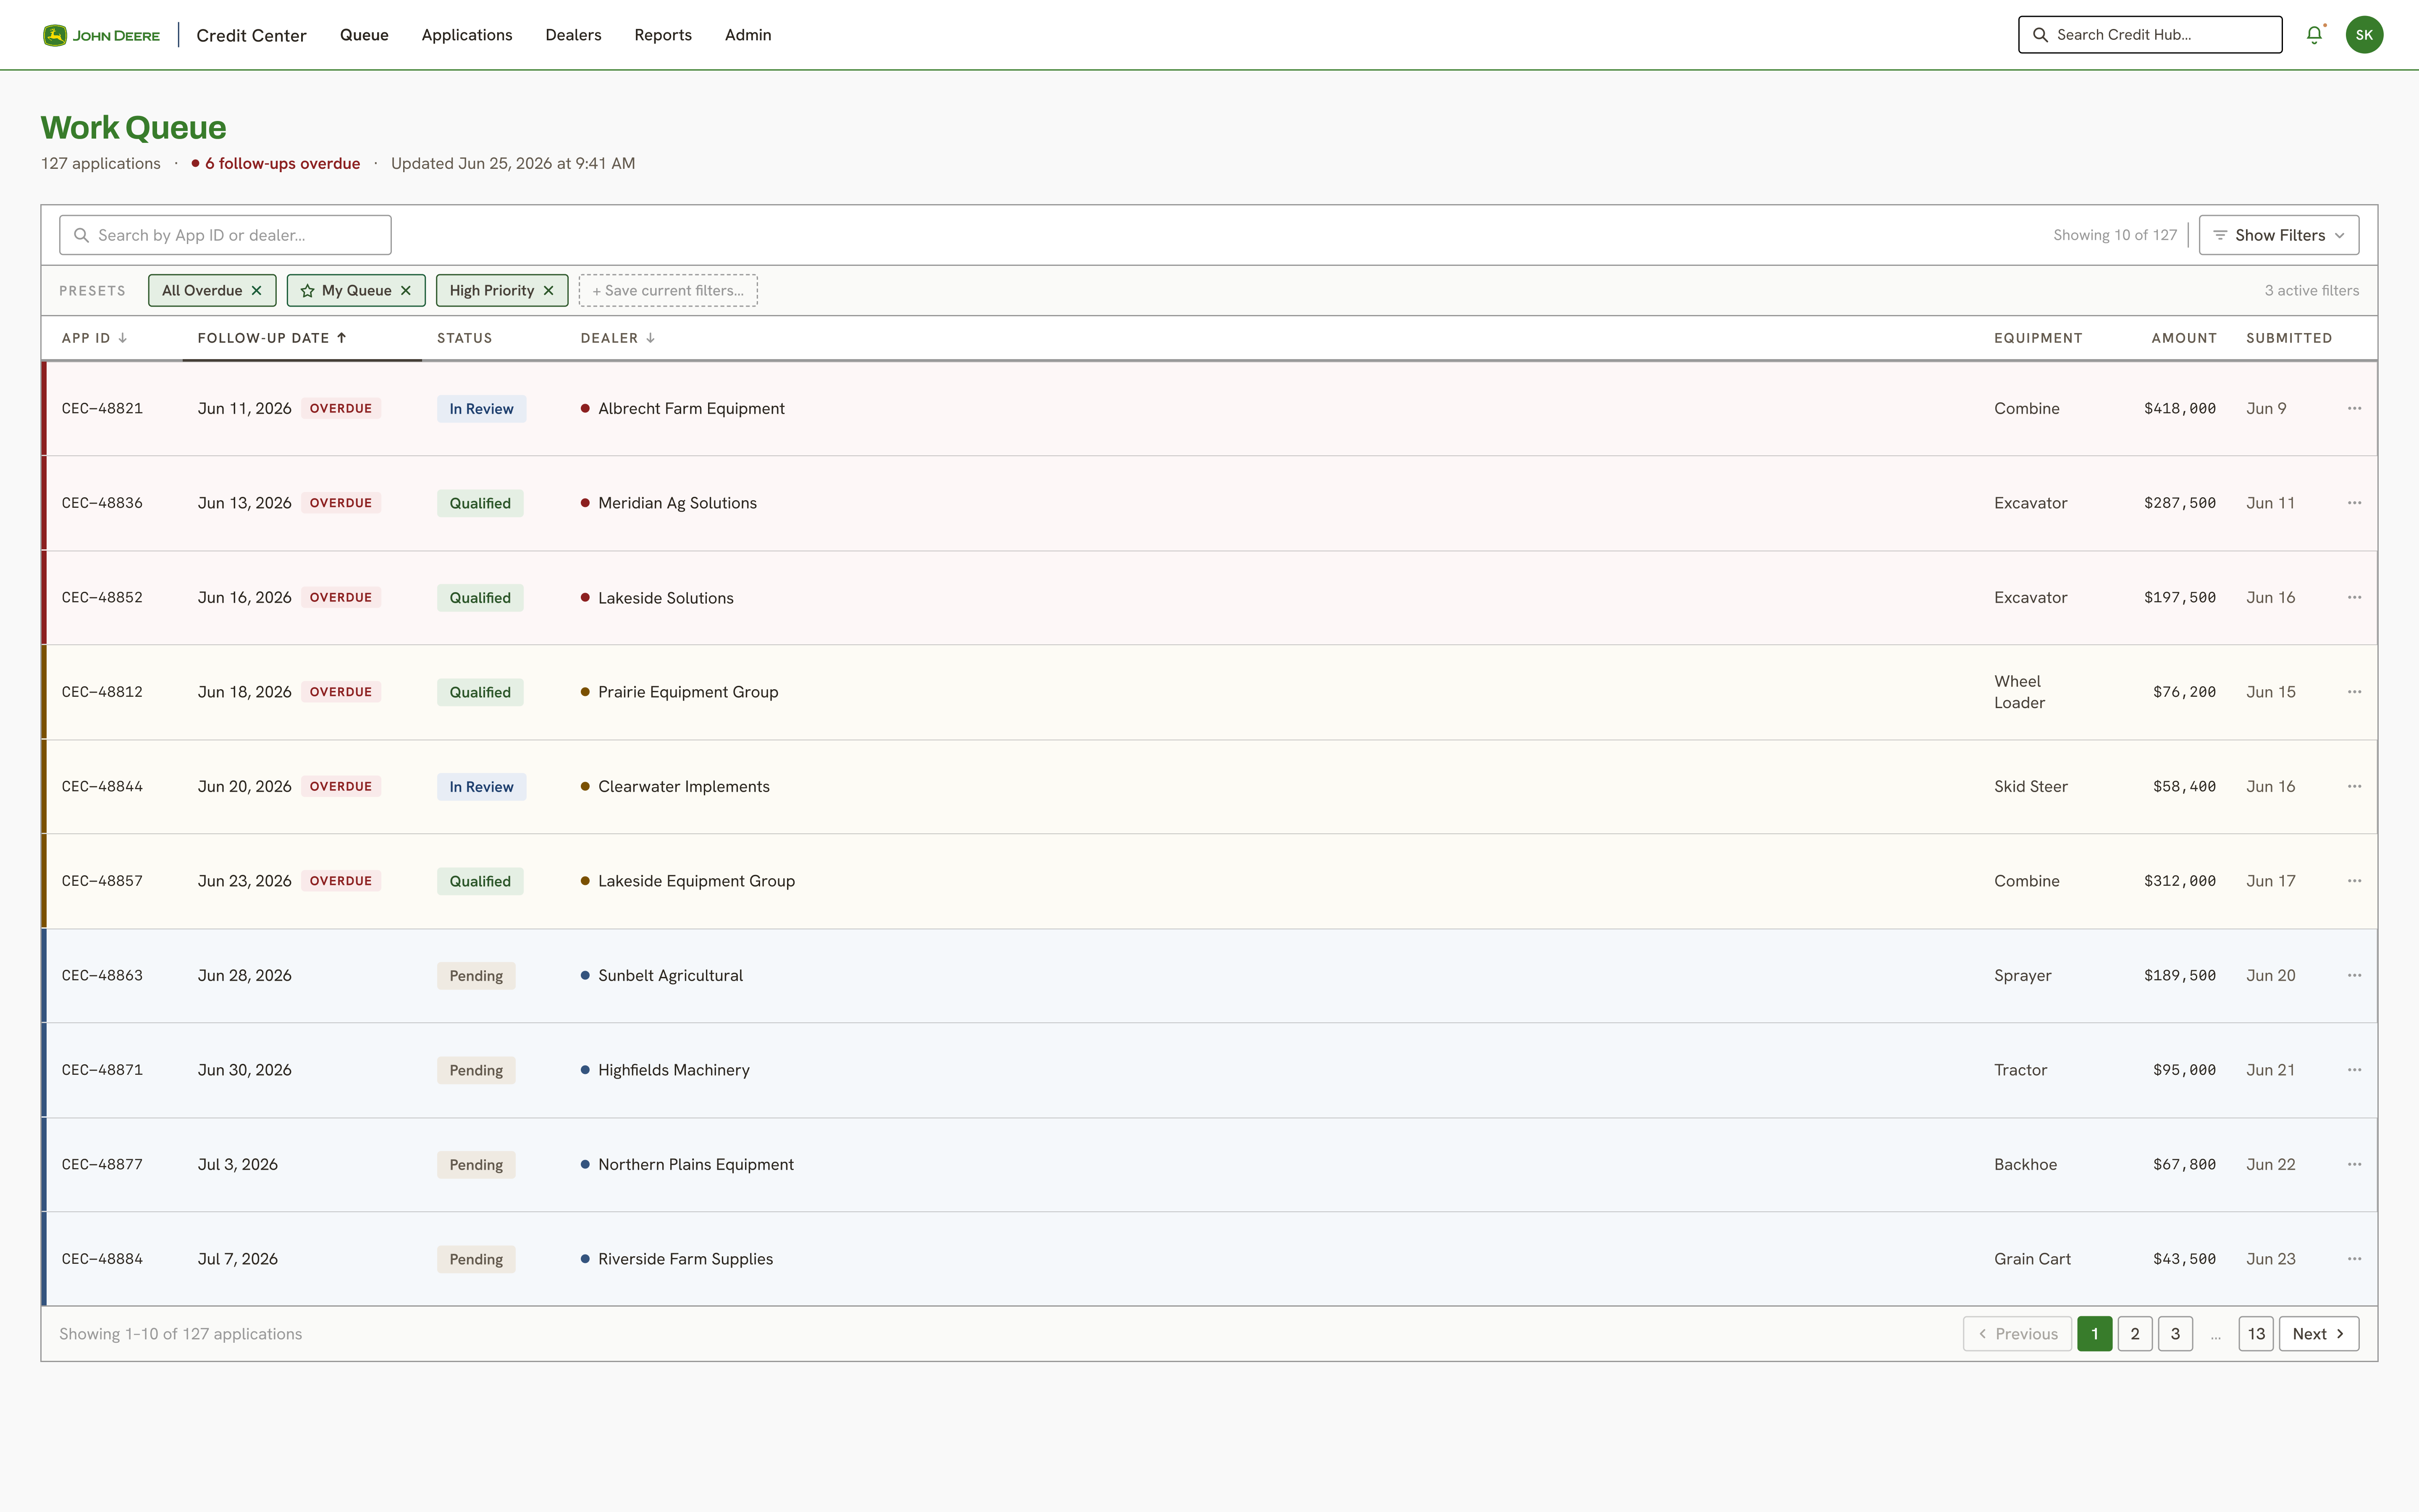Sort by Follow-Up Date column
Image resolution: width=2419 pixels, height=1512 pixels.
272,338
